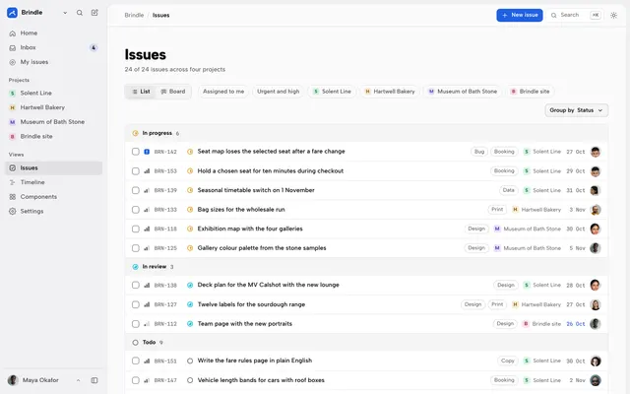Click the priority icon on BRN-112
Screen dimensions: 630x394
pos(147,324)
